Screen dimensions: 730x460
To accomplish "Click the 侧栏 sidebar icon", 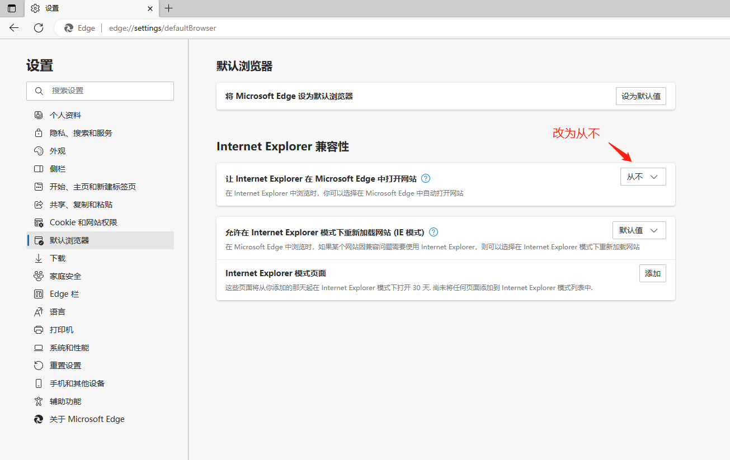I will (39, 169).
